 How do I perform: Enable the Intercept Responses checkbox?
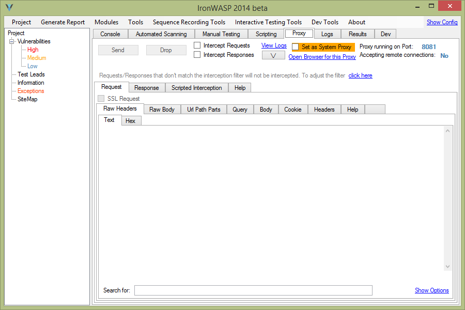coord(197,55)
